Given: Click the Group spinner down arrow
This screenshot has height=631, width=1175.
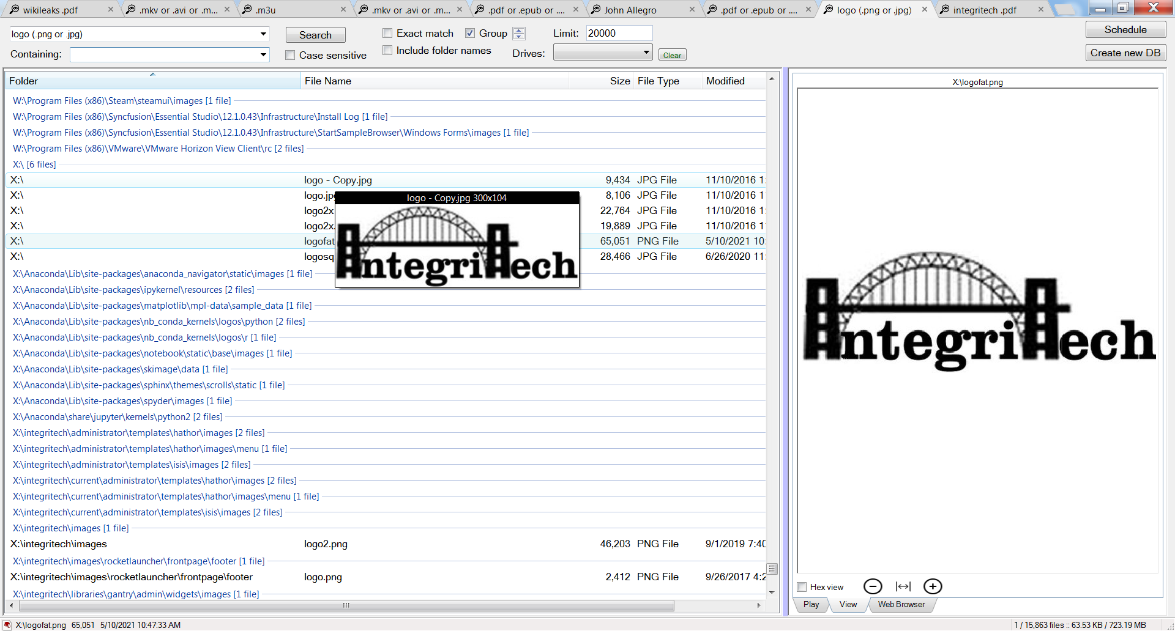Looking at the screenshot, I should 519,37.
